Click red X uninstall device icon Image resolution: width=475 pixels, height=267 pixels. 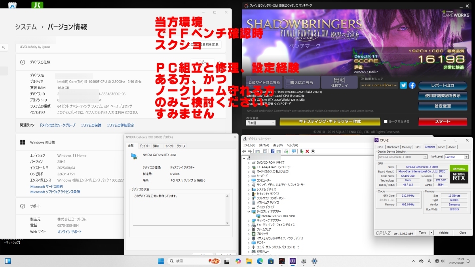(x=307, y=151)
